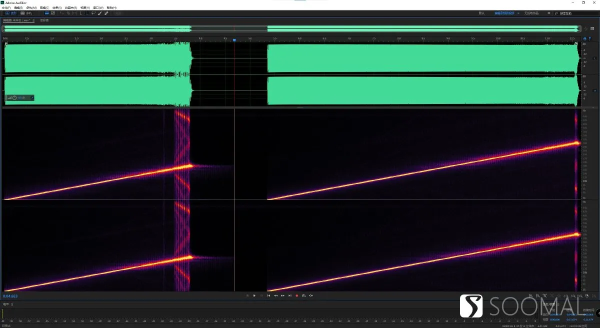Pause playback
This screenshot has height=328, width=600.
(261, 295)
